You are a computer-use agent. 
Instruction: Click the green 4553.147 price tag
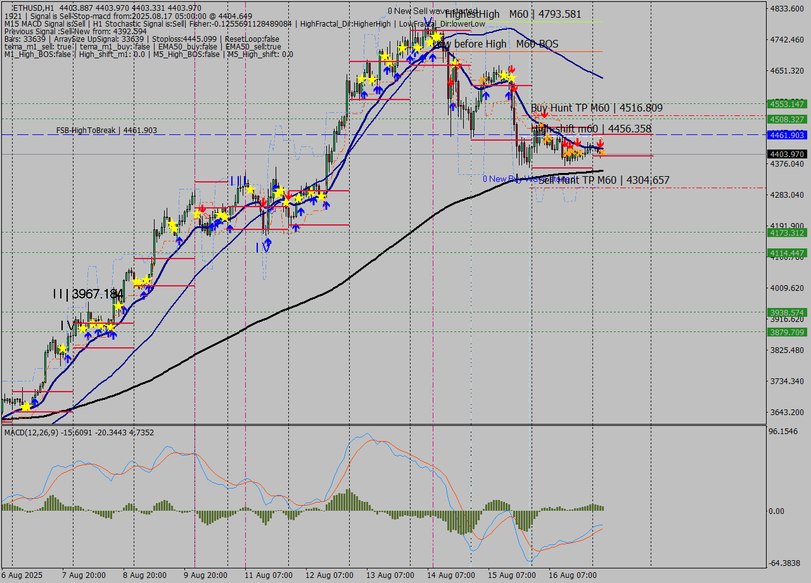coord(786,104)
